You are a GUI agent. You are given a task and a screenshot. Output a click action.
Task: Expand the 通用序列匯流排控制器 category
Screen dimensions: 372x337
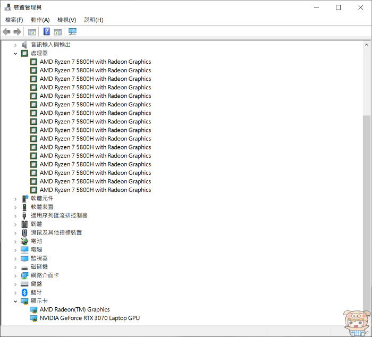click(15, 216)
